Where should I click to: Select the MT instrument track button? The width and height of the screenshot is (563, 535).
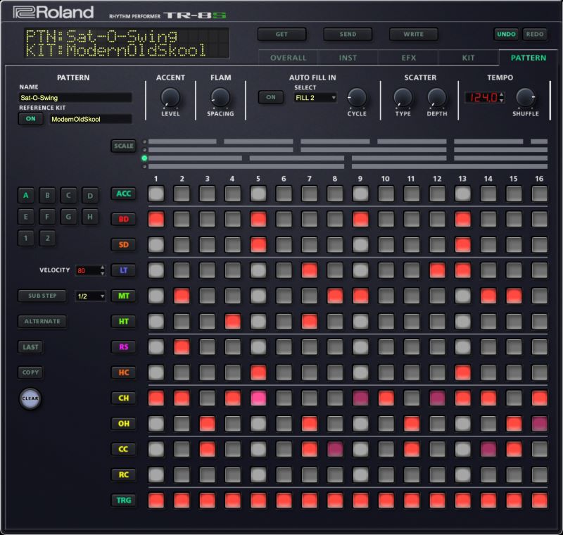pyautogui.click(x=124, y=296)
